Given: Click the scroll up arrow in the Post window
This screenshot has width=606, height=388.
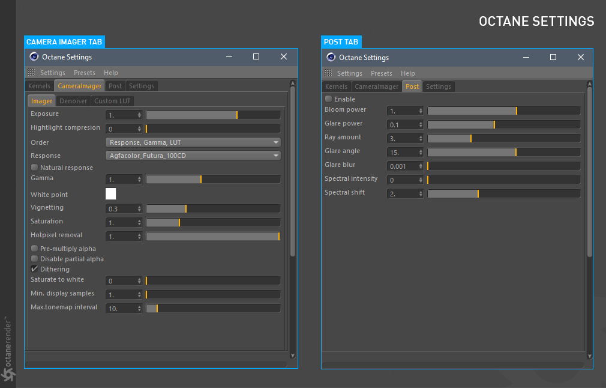Looking at the screenshot, I should point(589,83).
